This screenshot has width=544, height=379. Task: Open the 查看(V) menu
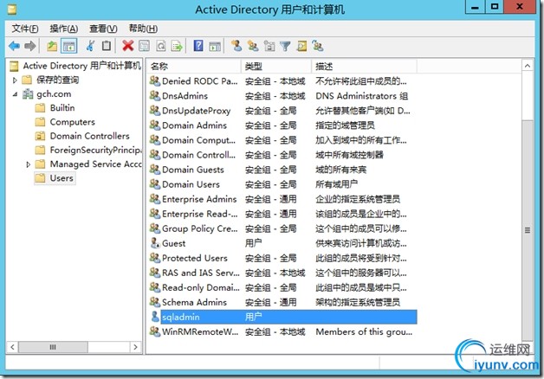pos(103,29)
